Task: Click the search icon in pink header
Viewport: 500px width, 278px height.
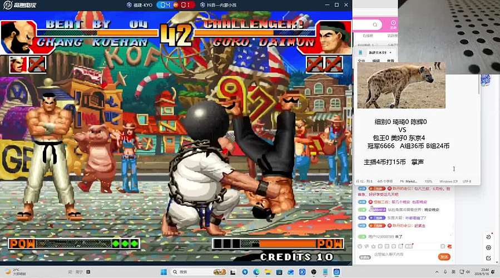Action: (375, 24)
